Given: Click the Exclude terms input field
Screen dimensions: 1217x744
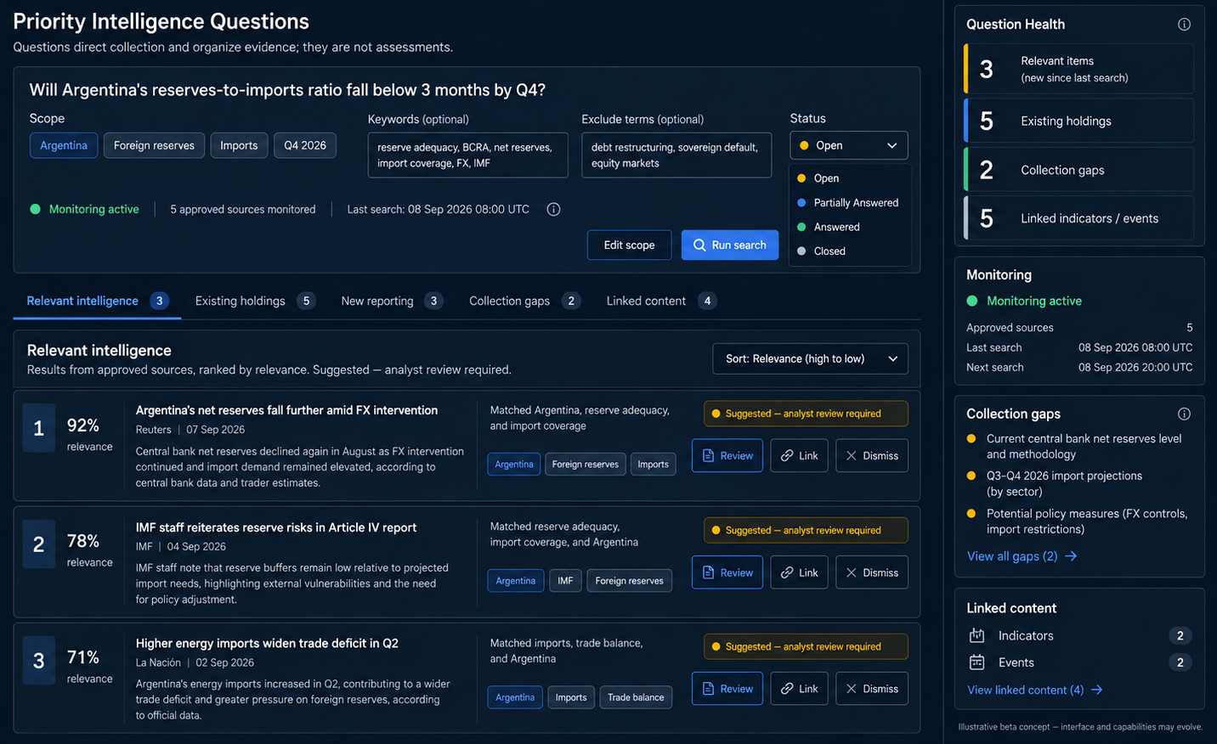Looking at the screenshot, I should point(676,155).
